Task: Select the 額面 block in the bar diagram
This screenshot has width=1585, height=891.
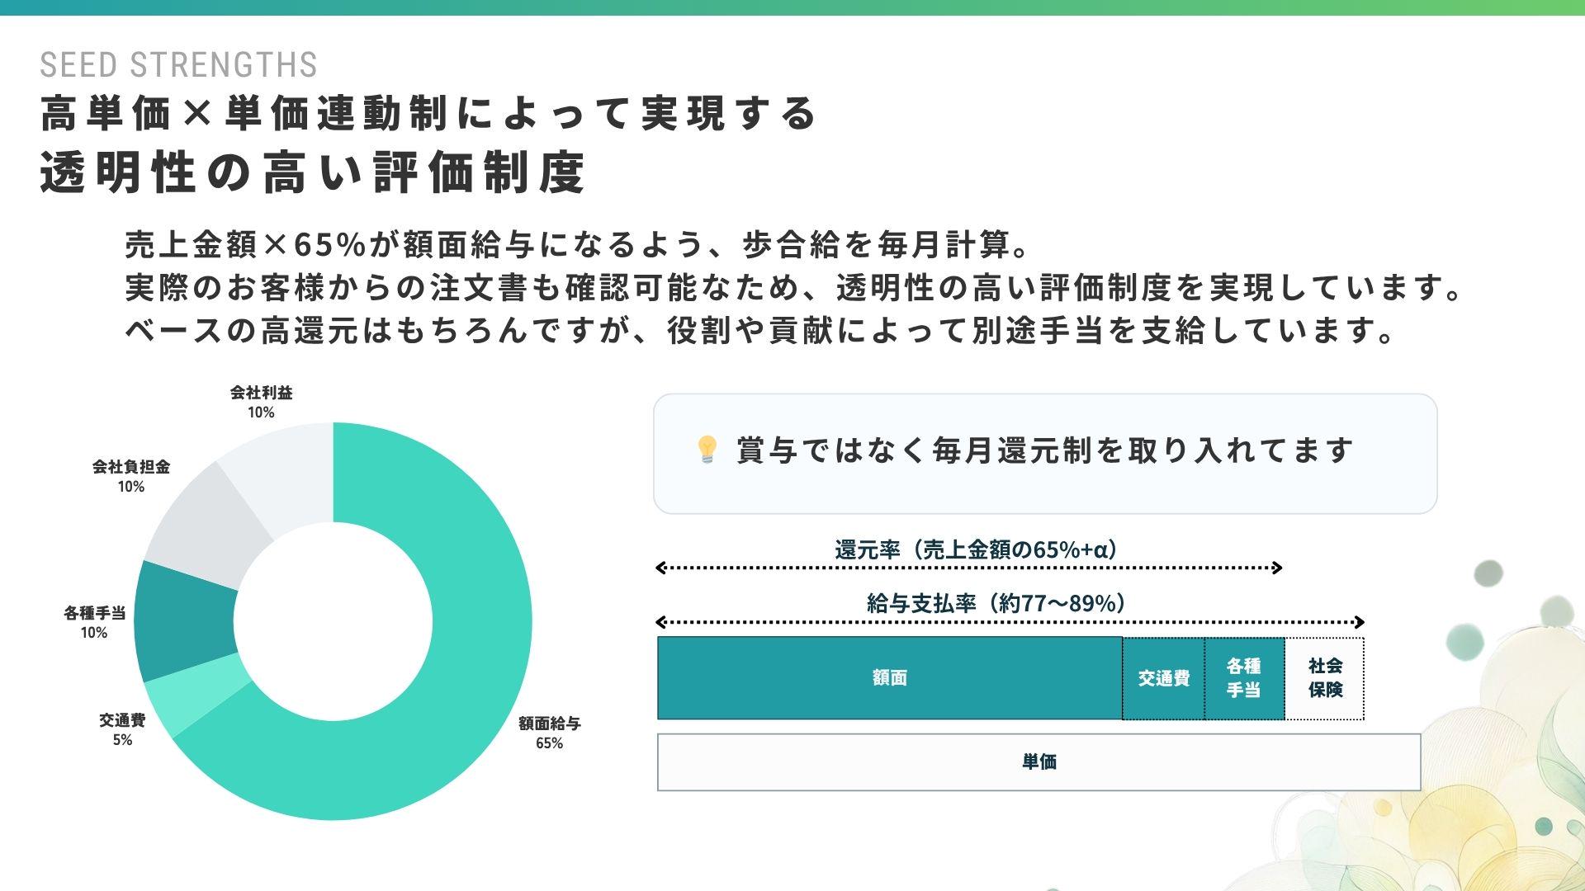Action: pyautogui.click(x=889, y=678)
